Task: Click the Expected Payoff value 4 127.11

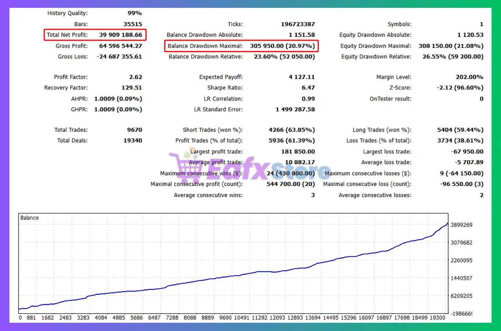Action: (301, 77)
